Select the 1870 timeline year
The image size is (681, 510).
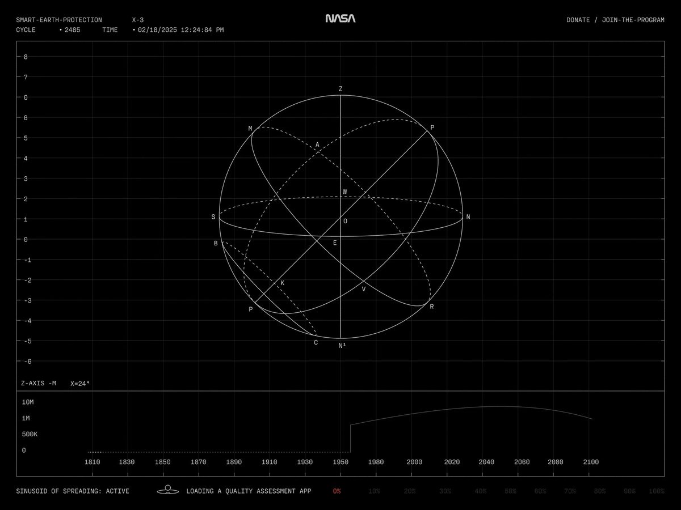pyautogui.click(x=198, y=462)
